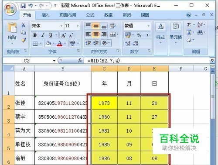Expand the formula bar

[x=212, y=60]
